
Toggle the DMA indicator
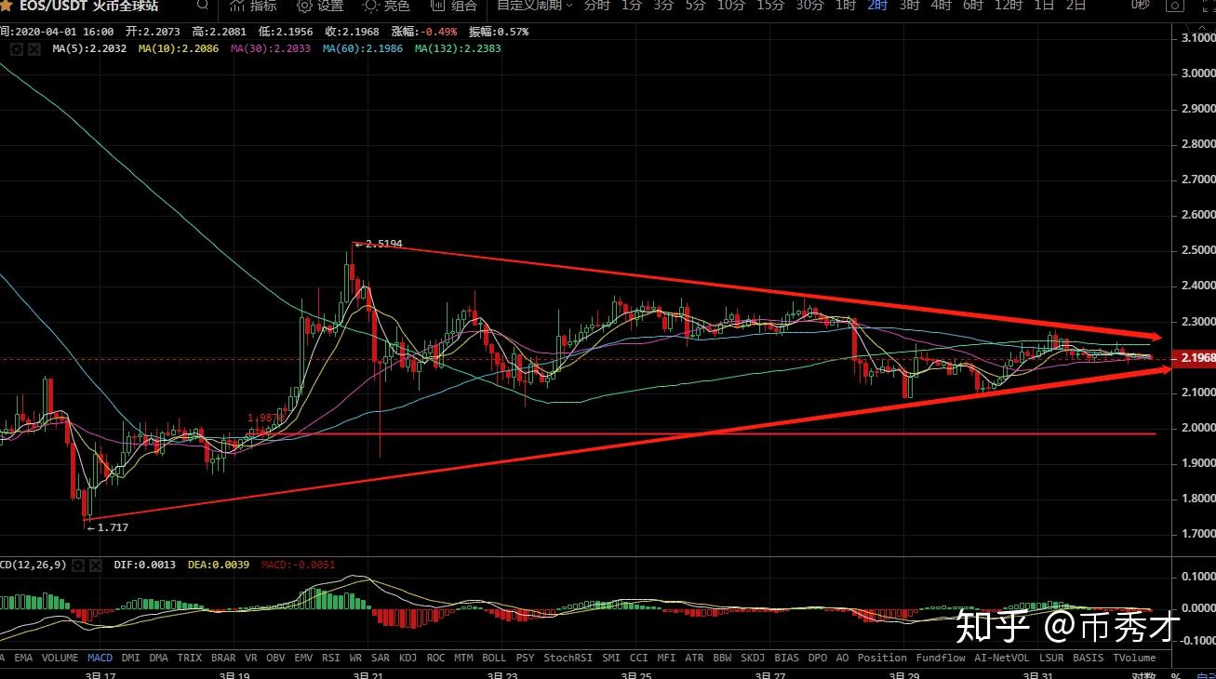[159, 658]
